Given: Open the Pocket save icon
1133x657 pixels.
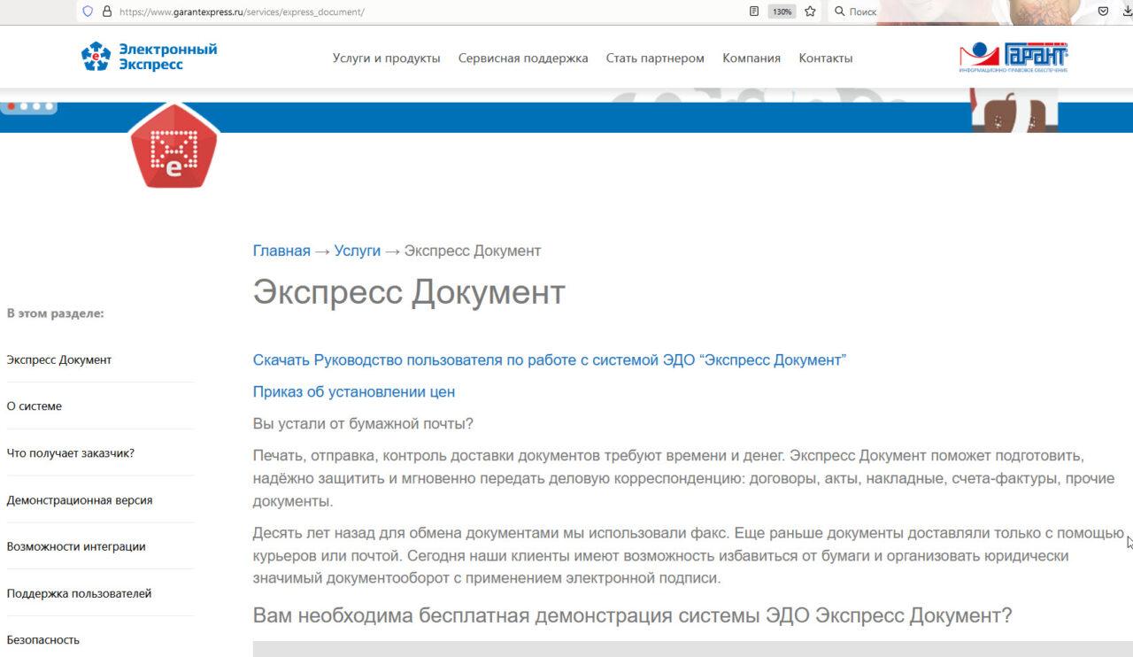Looking at the screenshot, I should click(x=1103, y=12).
